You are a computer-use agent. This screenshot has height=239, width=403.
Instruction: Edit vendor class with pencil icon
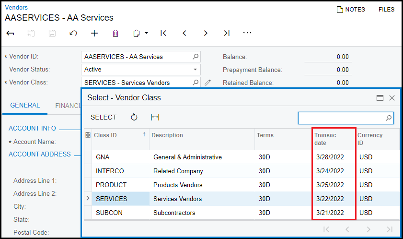point(207,83)
